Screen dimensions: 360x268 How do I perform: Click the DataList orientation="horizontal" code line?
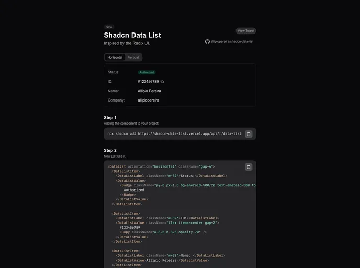point(161,166)
